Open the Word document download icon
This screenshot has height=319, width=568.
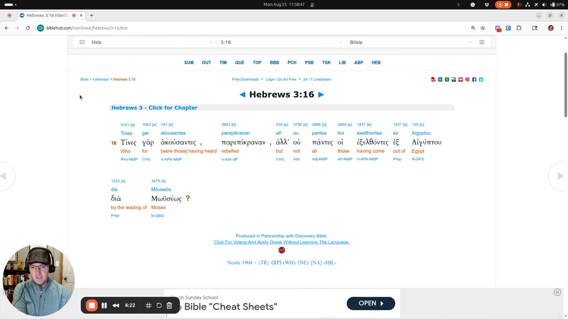[x=440, y=79]
